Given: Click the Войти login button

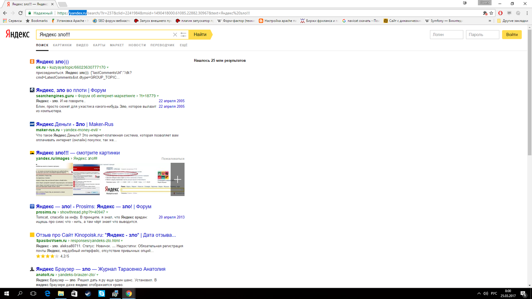Looking at the screenshot, I should pyautogui.click(x=512, y=35).
